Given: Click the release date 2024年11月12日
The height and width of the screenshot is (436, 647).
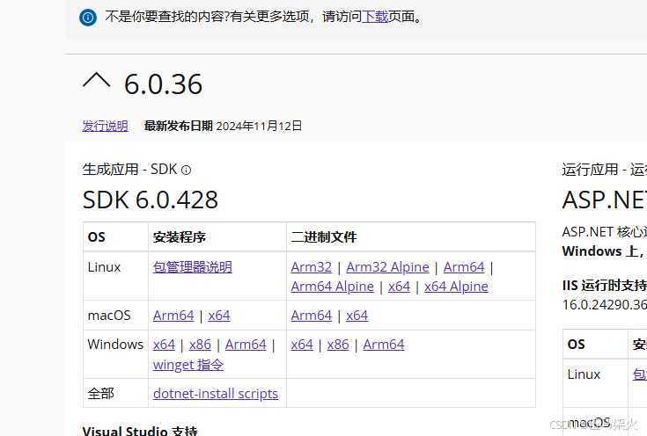Looking at the screenshot, I should [259, 126].
